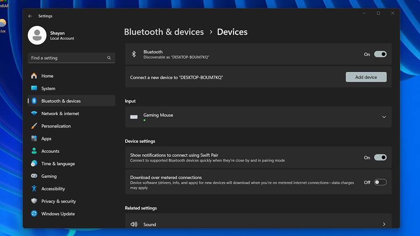Screen dimensions: 420x236
Task: Click the Gaming Mouse device name
Action: 158,115
